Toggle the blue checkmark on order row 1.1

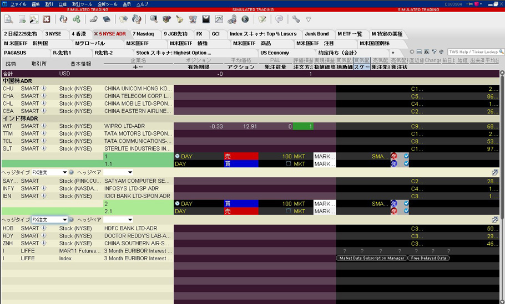(x=406, y=163)
